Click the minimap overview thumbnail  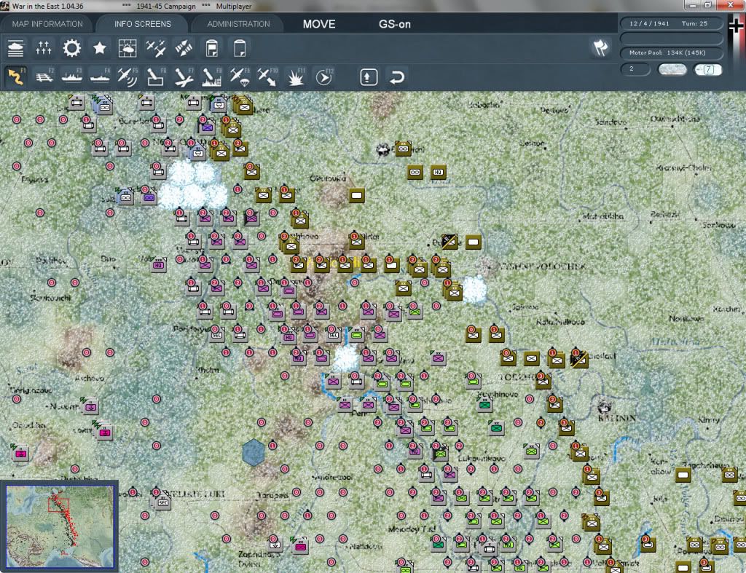coord(60,526)
